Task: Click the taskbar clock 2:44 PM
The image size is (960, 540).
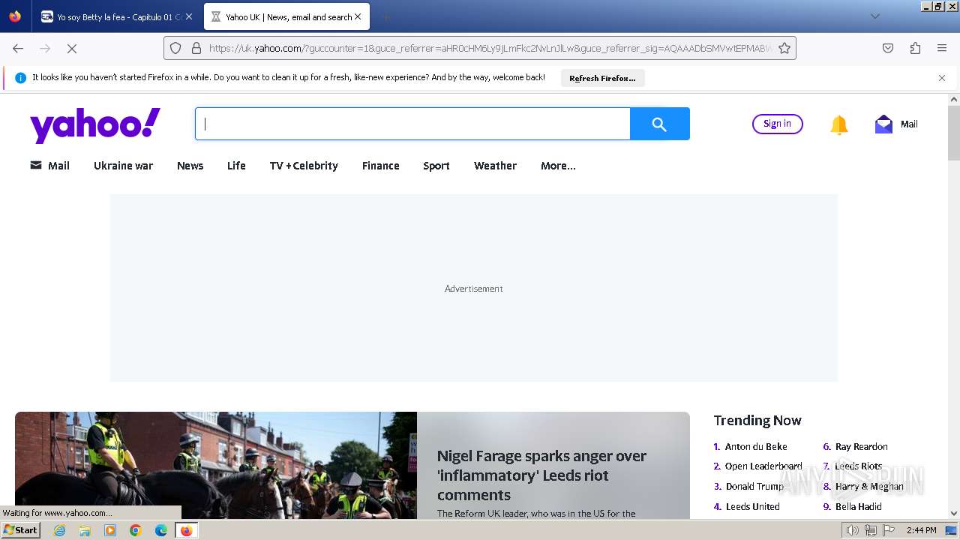Action: [922, 530]
